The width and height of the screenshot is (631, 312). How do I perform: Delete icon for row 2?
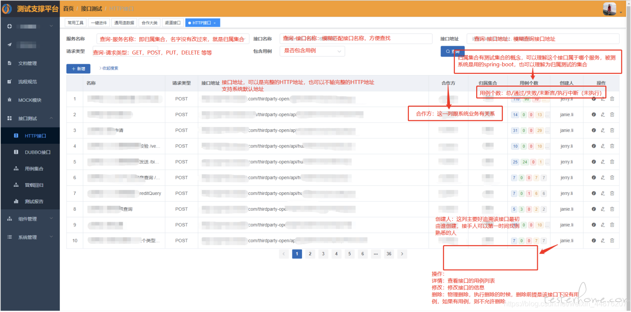click(x=612, y=114)
